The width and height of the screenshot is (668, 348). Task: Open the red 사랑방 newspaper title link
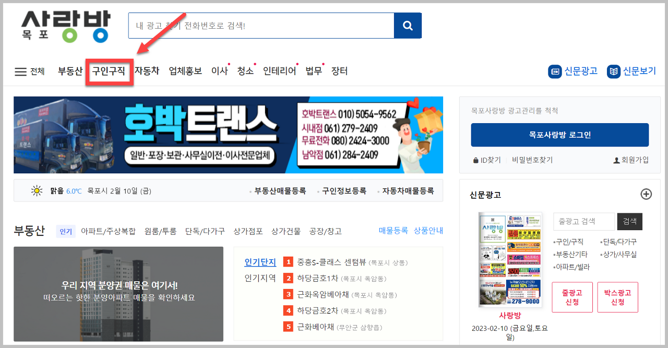(510, 315)
